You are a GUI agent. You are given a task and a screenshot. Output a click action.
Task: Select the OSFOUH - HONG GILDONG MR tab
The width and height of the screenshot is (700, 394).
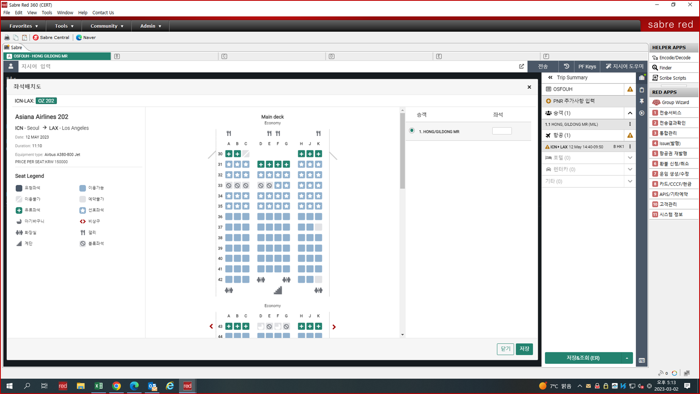pos(57,56)
